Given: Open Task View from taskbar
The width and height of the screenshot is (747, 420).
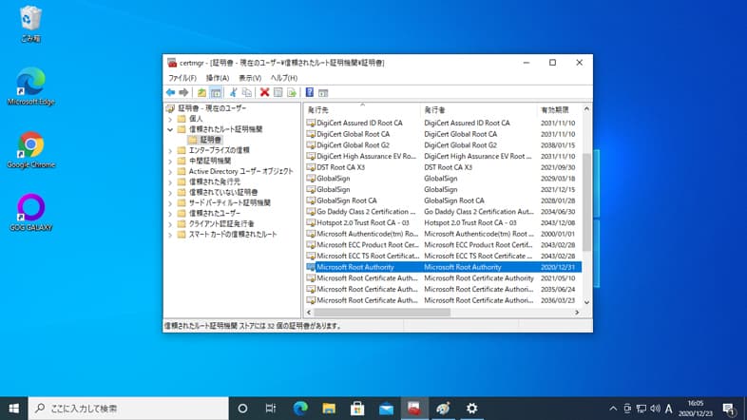Looking at the screenshot, I should [271, 408].
